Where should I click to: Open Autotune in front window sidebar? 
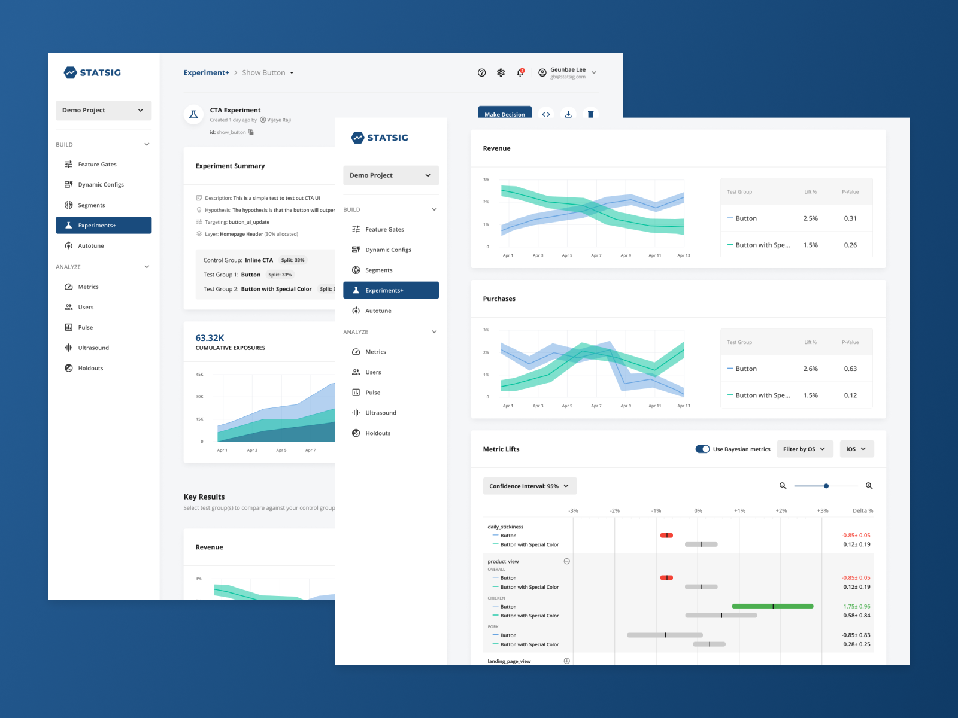391,311
